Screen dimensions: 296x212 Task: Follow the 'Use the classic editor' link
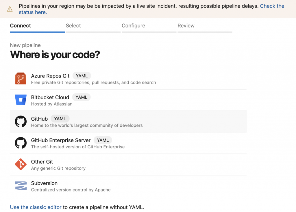pyautogui.click(x=36, y=207)
